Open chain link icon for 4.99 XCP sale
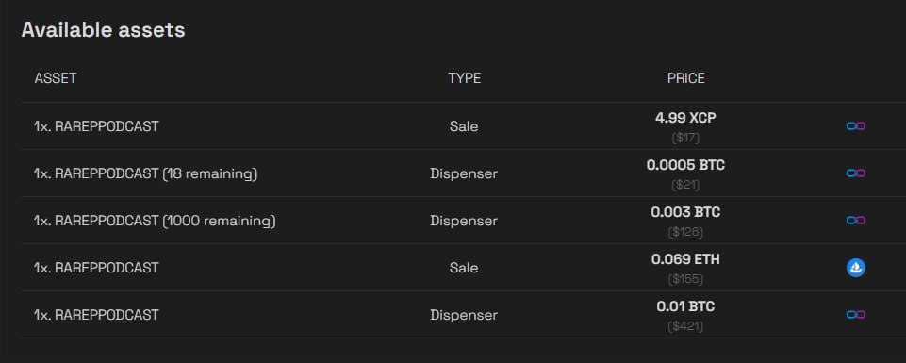Viewport: 906px width, 363px height. pos(856,126)
